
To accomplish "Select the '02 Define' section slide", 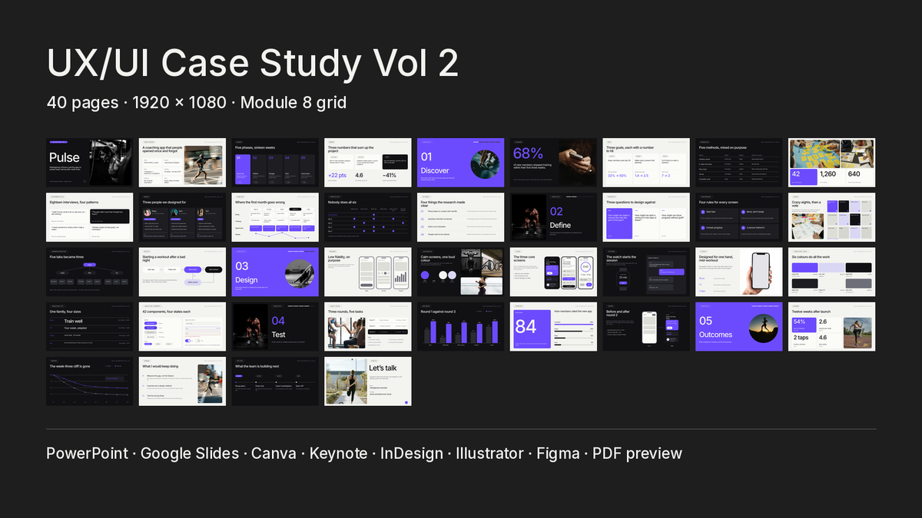I will [553, 217].
